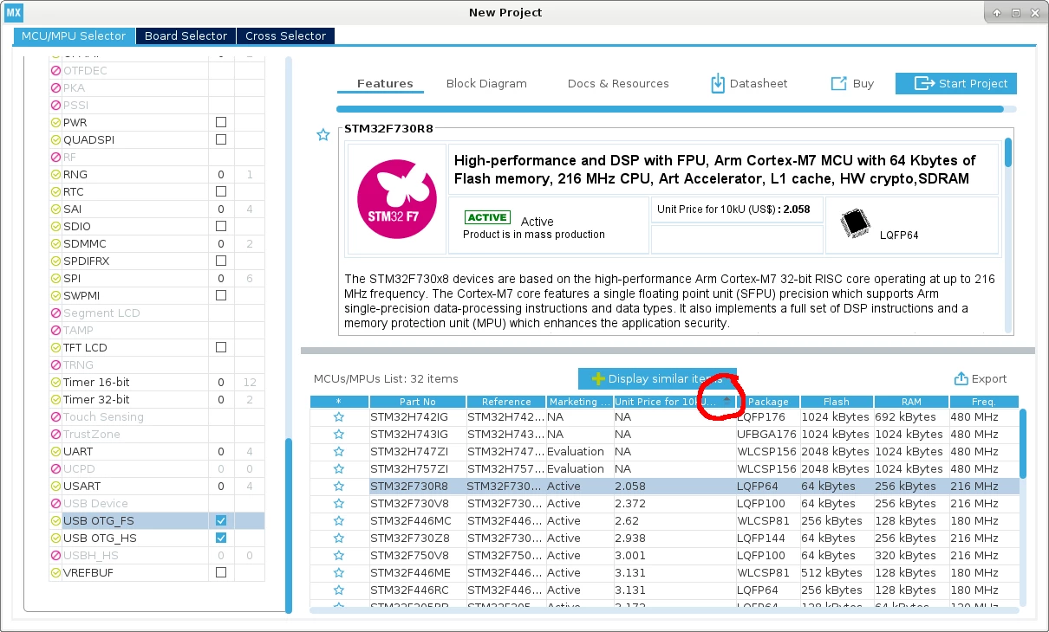Enable the TFT LCD checkbox
This screenshot has height=632, width=1049.
tap(221, 347)
